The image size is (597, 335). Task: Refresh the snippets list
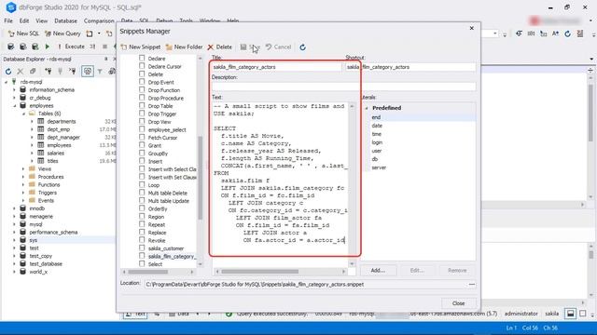[x=302, y=47]
